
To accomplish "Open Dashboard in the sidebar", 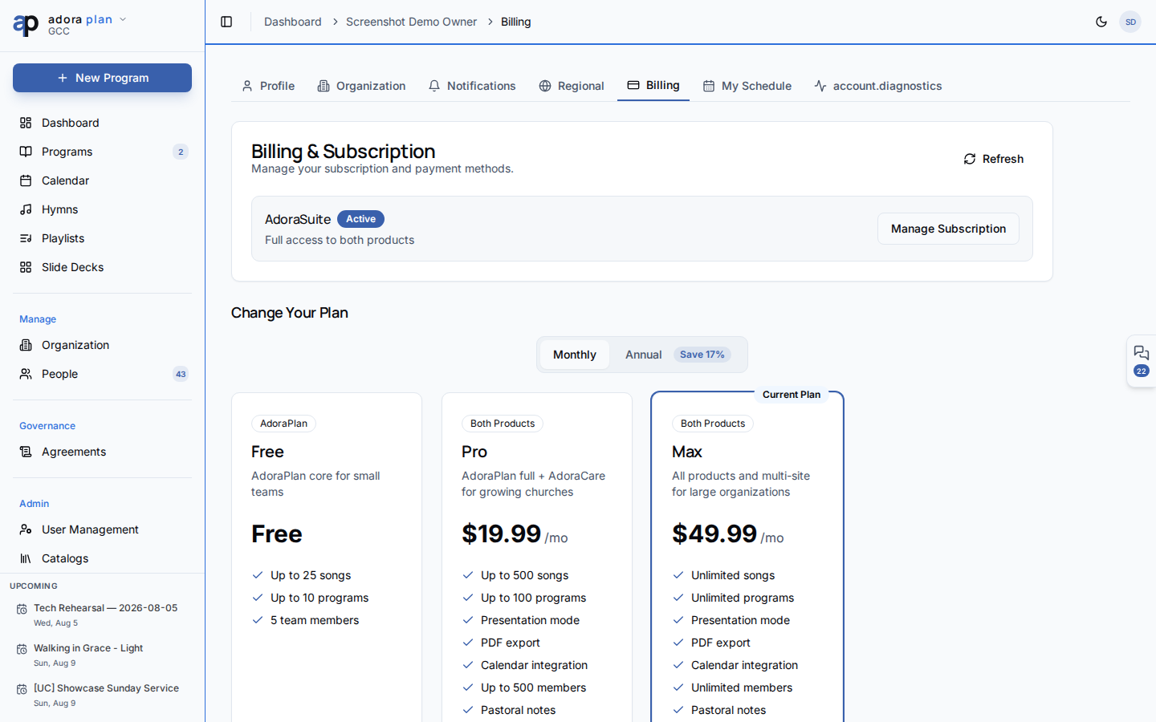I will coord(102,123).
